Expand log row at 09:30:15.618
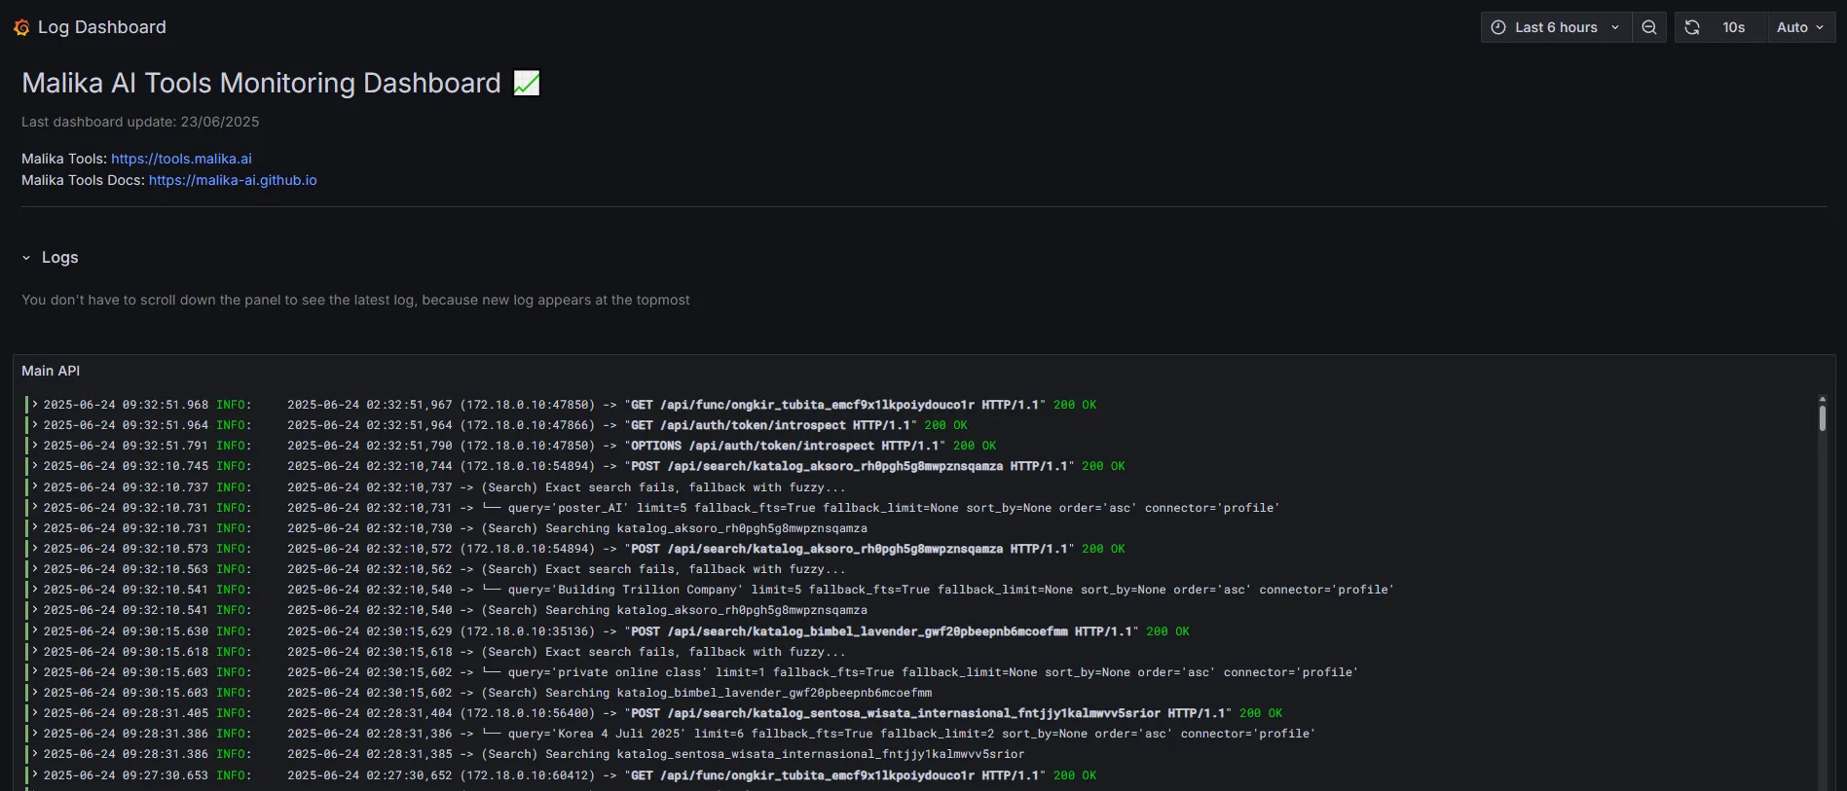The height and width of the screenshot is (791, 1847). coord(35,651)
